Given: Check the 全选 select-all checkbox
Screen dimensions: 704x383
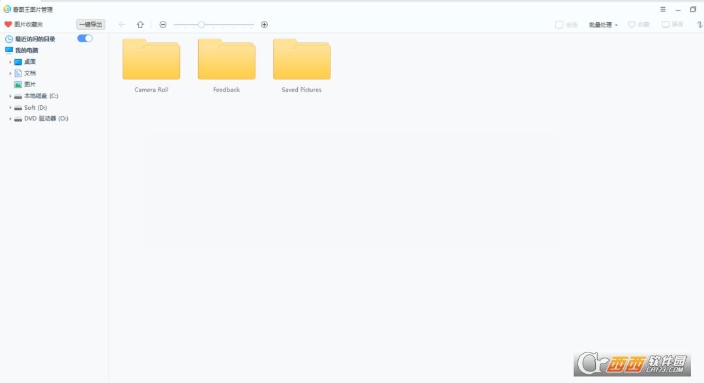Looking at the screenshot, I should click(x=559, y=25).
